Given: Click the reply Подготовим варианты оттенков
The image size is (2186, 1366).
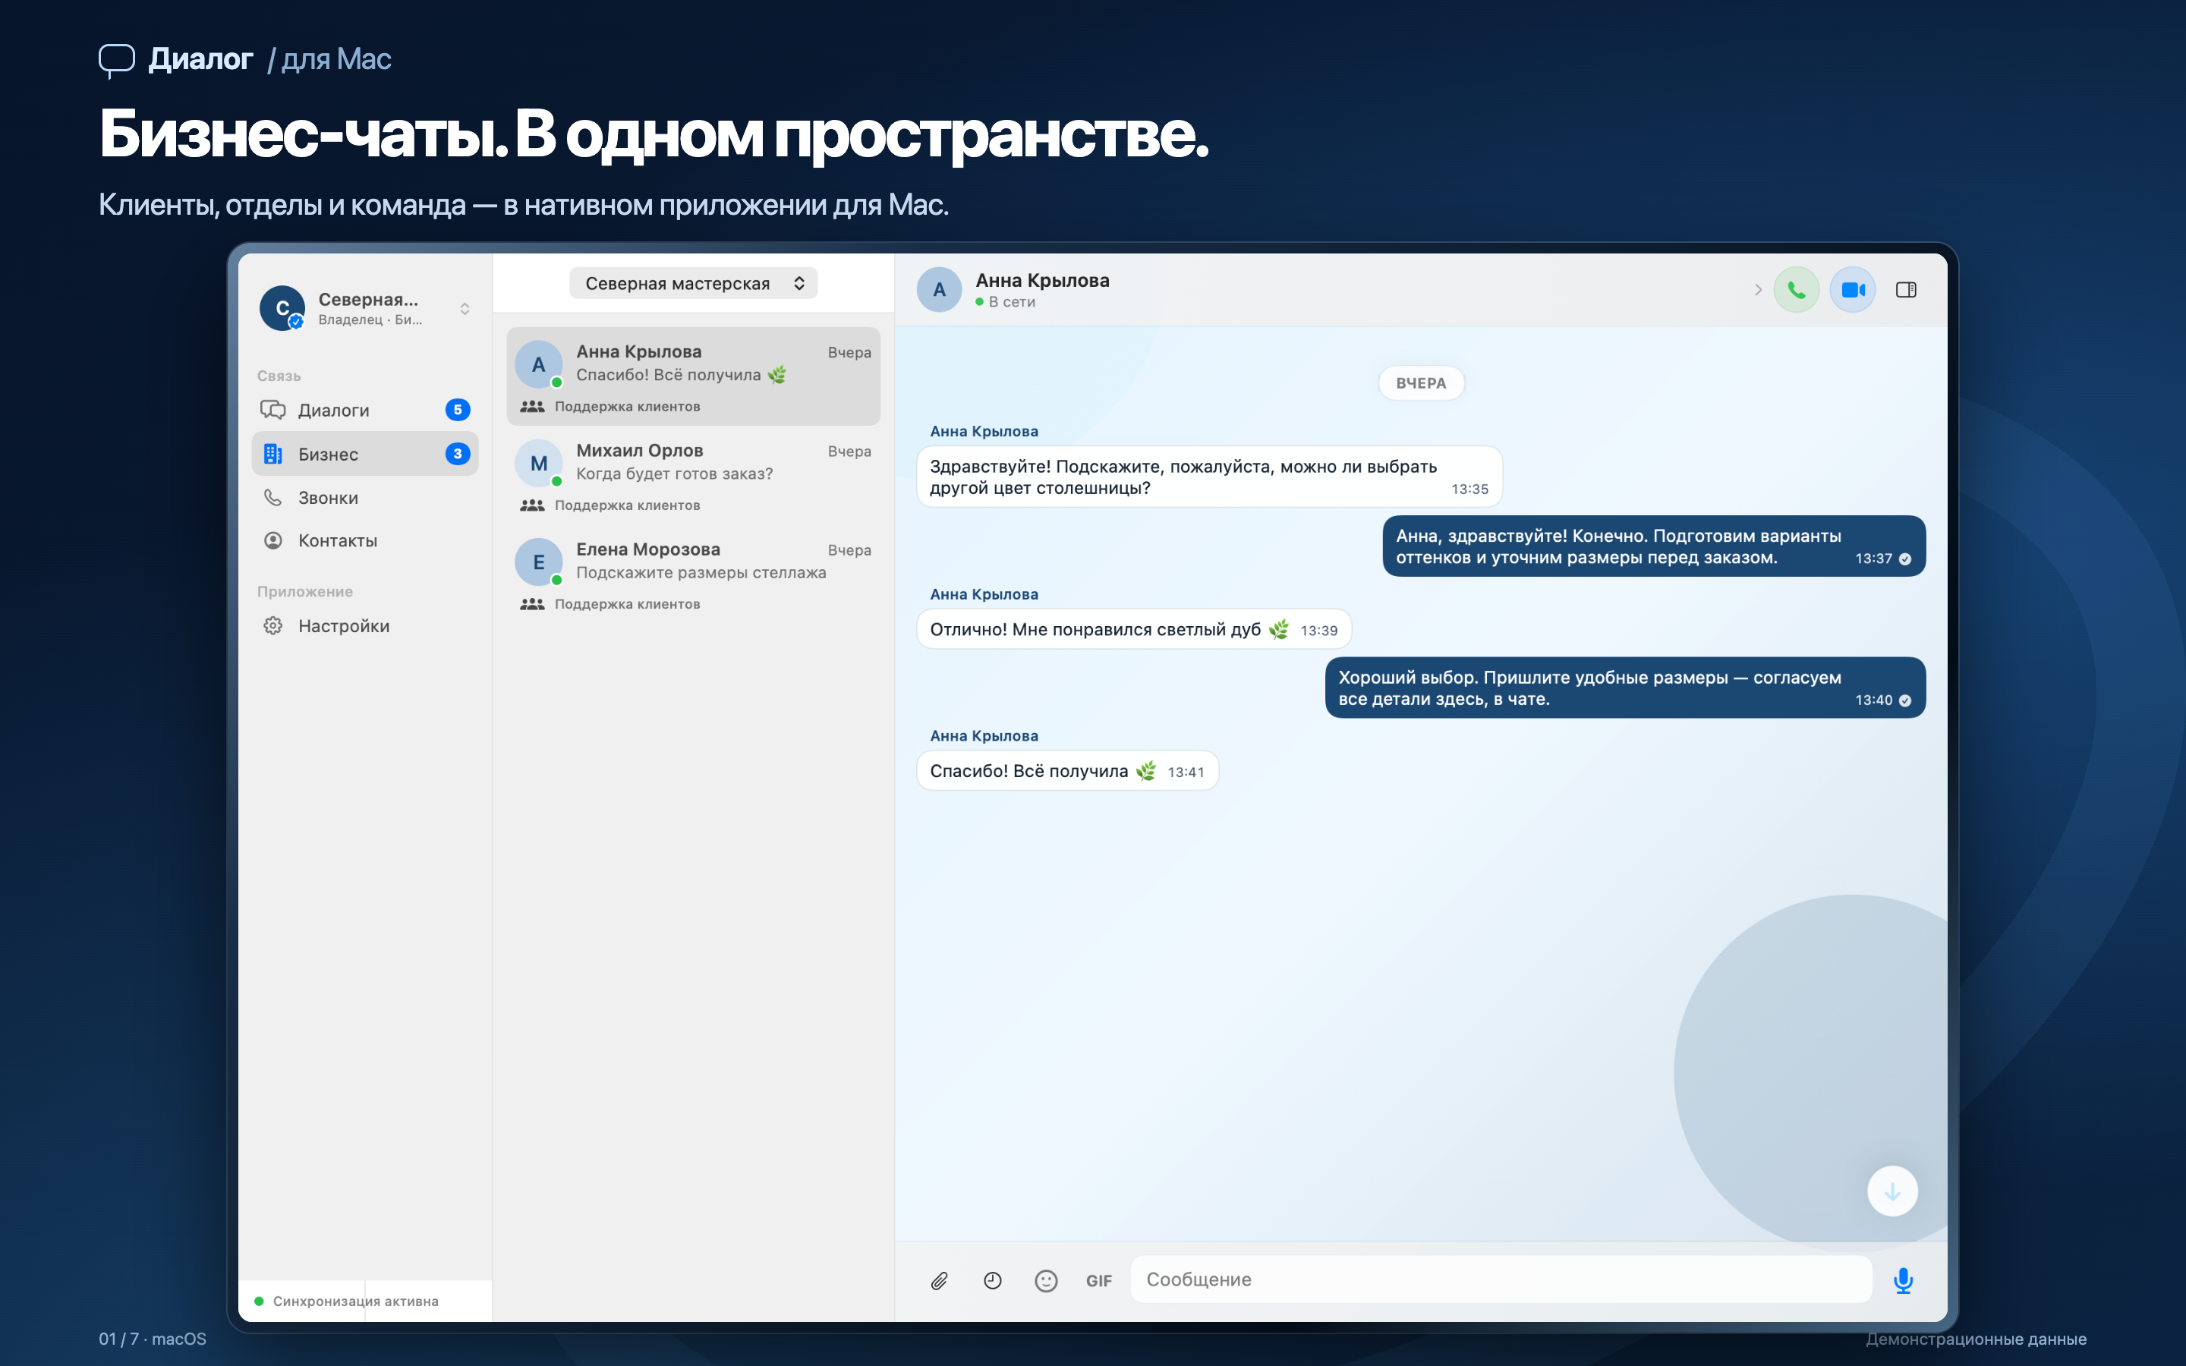Looking at the screenshot, I should (1653, 546).
